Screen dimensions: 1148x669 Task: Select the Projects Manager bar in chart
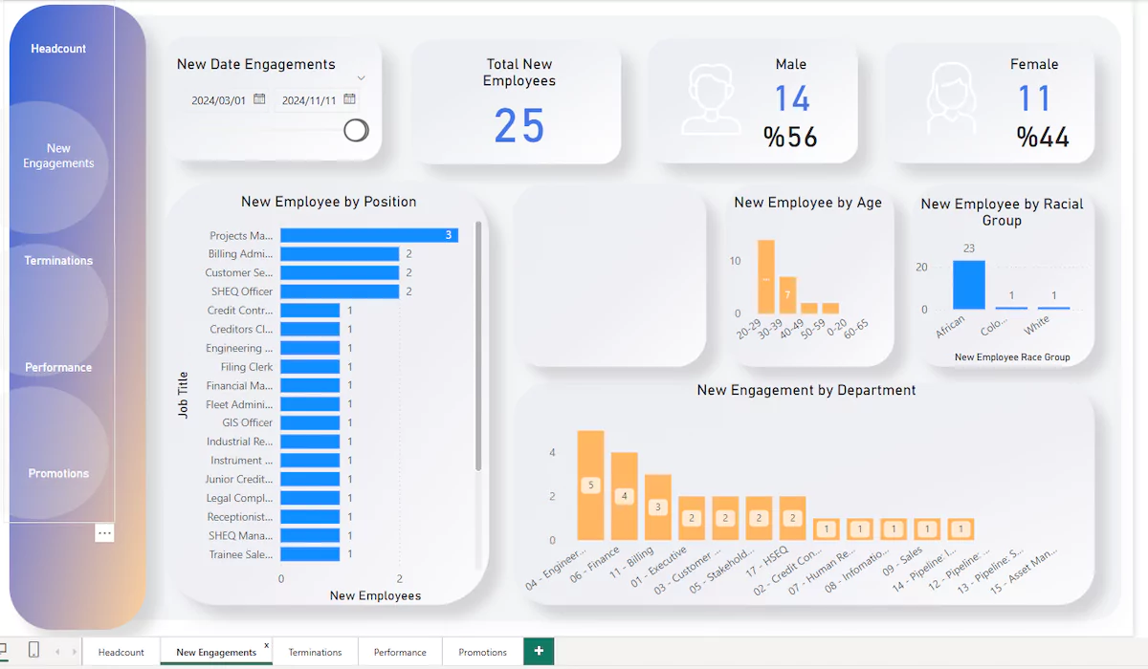coord(369,235)
